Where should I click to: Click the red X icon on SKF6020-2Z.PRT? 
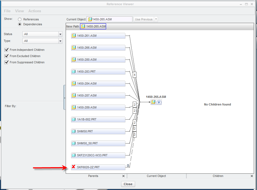[74, 167]
